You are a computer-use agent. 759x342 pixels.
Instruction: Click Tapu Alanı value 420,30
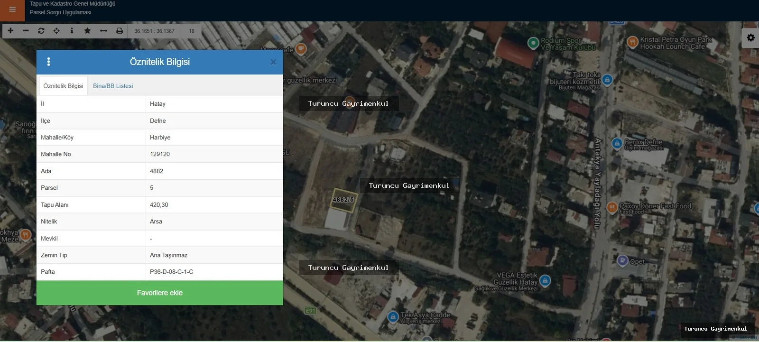tap(159, 205)
